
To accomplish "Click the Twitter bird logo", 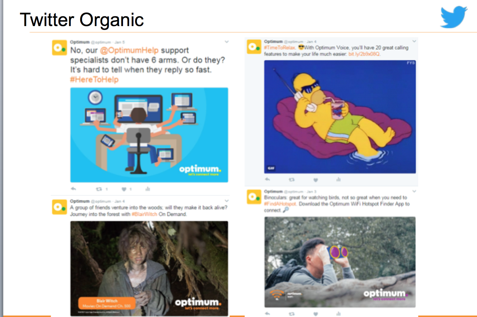I will click(454, 17).
